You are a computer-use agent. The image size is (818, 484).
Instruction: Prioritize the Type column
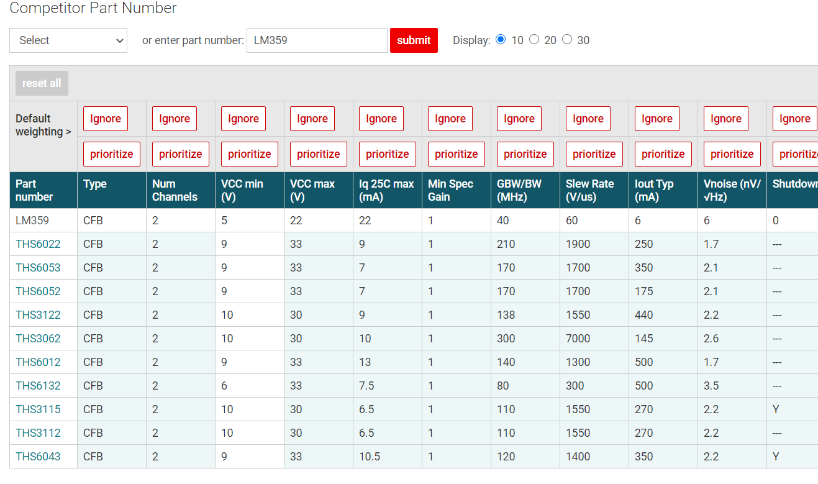click(x=112, y=154)
